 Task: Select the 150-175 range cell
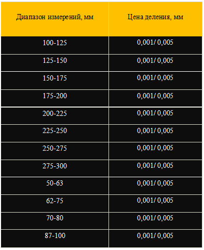click(55, 81)
